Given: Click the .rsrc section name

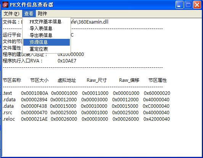Looking at the screenshot, I should 8,112.
